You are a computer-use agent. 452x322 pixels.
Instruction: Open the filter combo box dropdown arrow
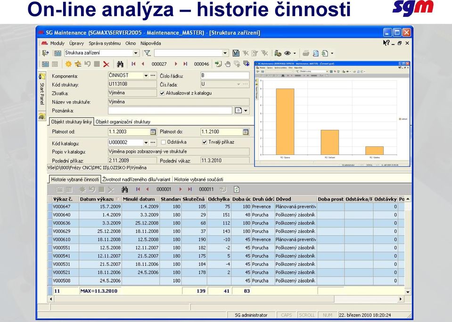[225, 53]
